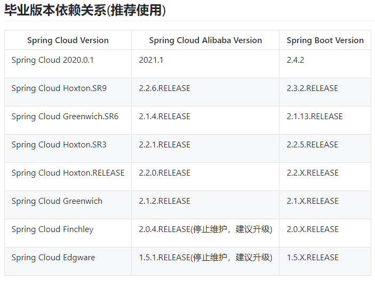Select cell 2.2.1.RELEASE
This screenshot has height=281, width=375.
coord(205,148)
